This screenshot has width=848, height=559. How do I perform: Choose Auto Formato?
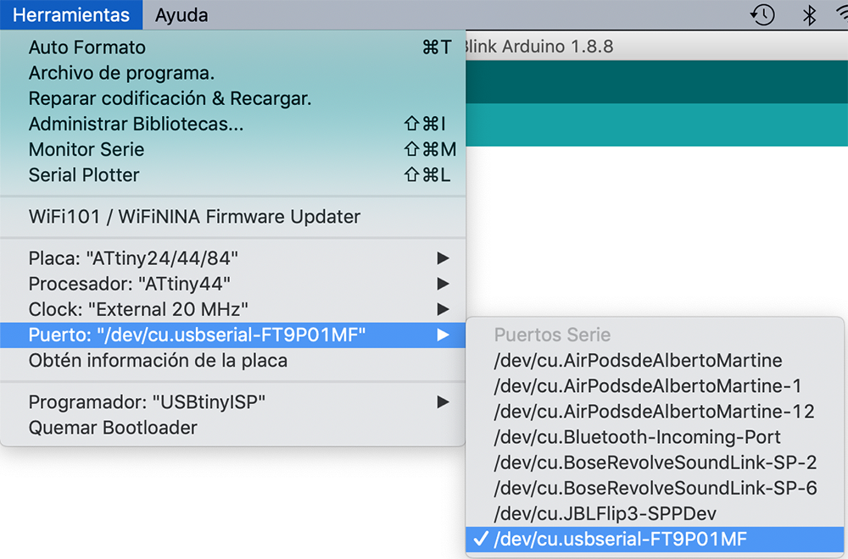click(87, 47)
